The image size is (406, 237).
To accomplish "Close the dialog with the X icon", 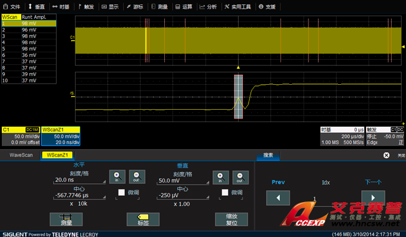I will click(x=386, y=155).
